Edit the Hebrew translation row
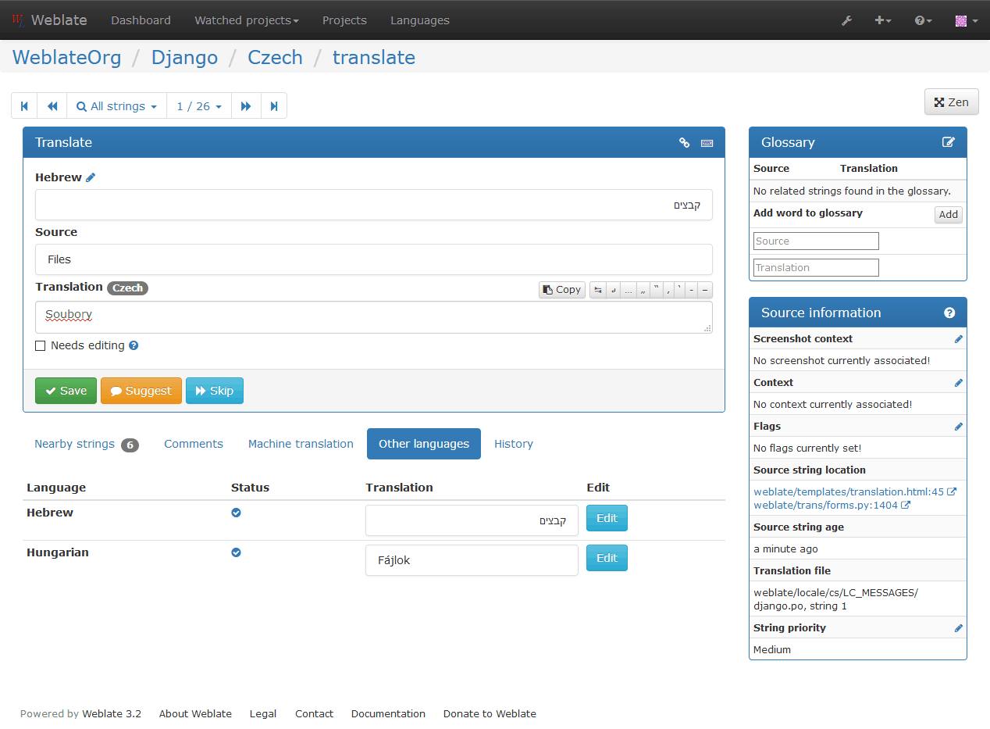990x729 pixels. [x=607, y=518]
